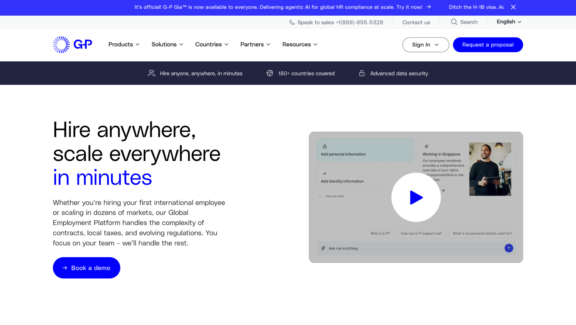Image resolution: width=576 pixels, height=325 pixels.
Task: Open the Solutions menu
Action: tap(167, 44)
